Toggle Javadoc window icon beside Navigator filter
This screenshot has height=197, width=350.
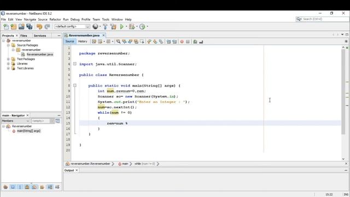click(57, 121)
